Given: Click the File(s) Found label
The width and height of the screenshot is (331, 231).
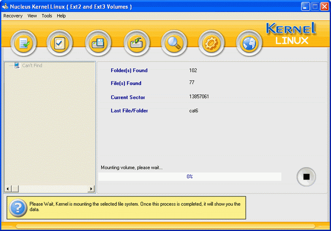Looking at the screenshot, I should click(126, 83).
